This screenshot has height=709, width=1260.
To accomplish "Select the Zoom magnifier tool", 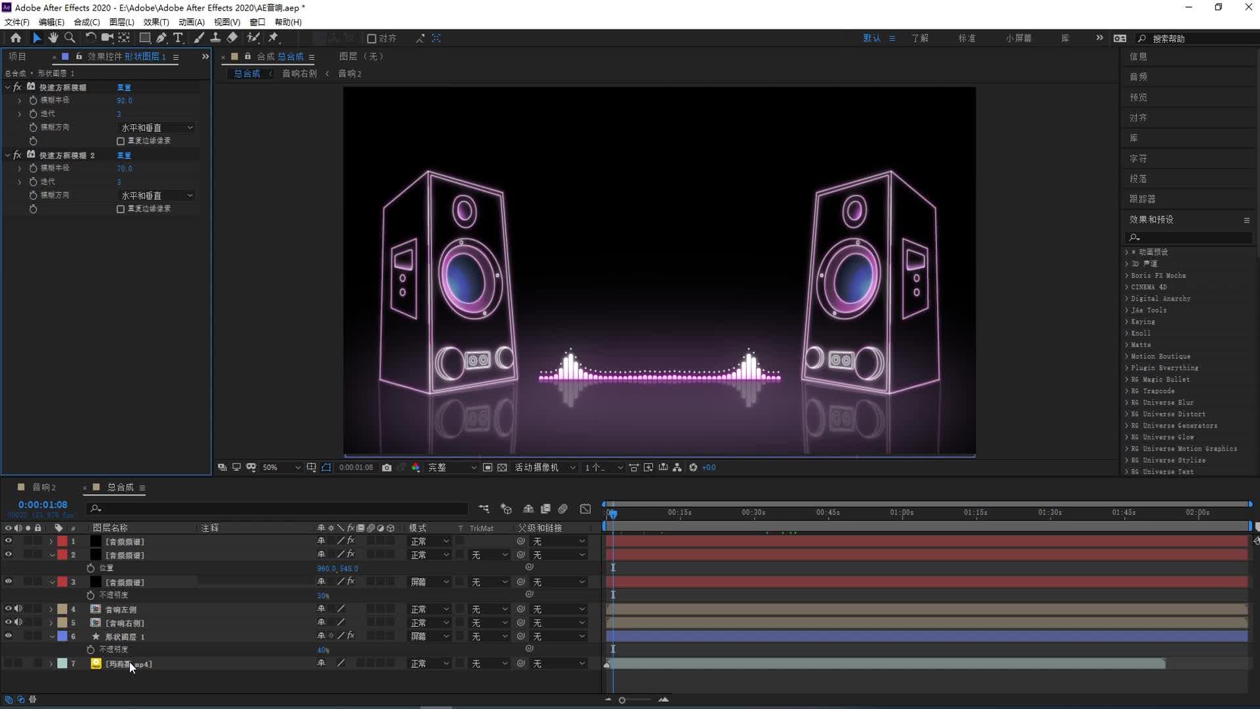I will 70,38.
